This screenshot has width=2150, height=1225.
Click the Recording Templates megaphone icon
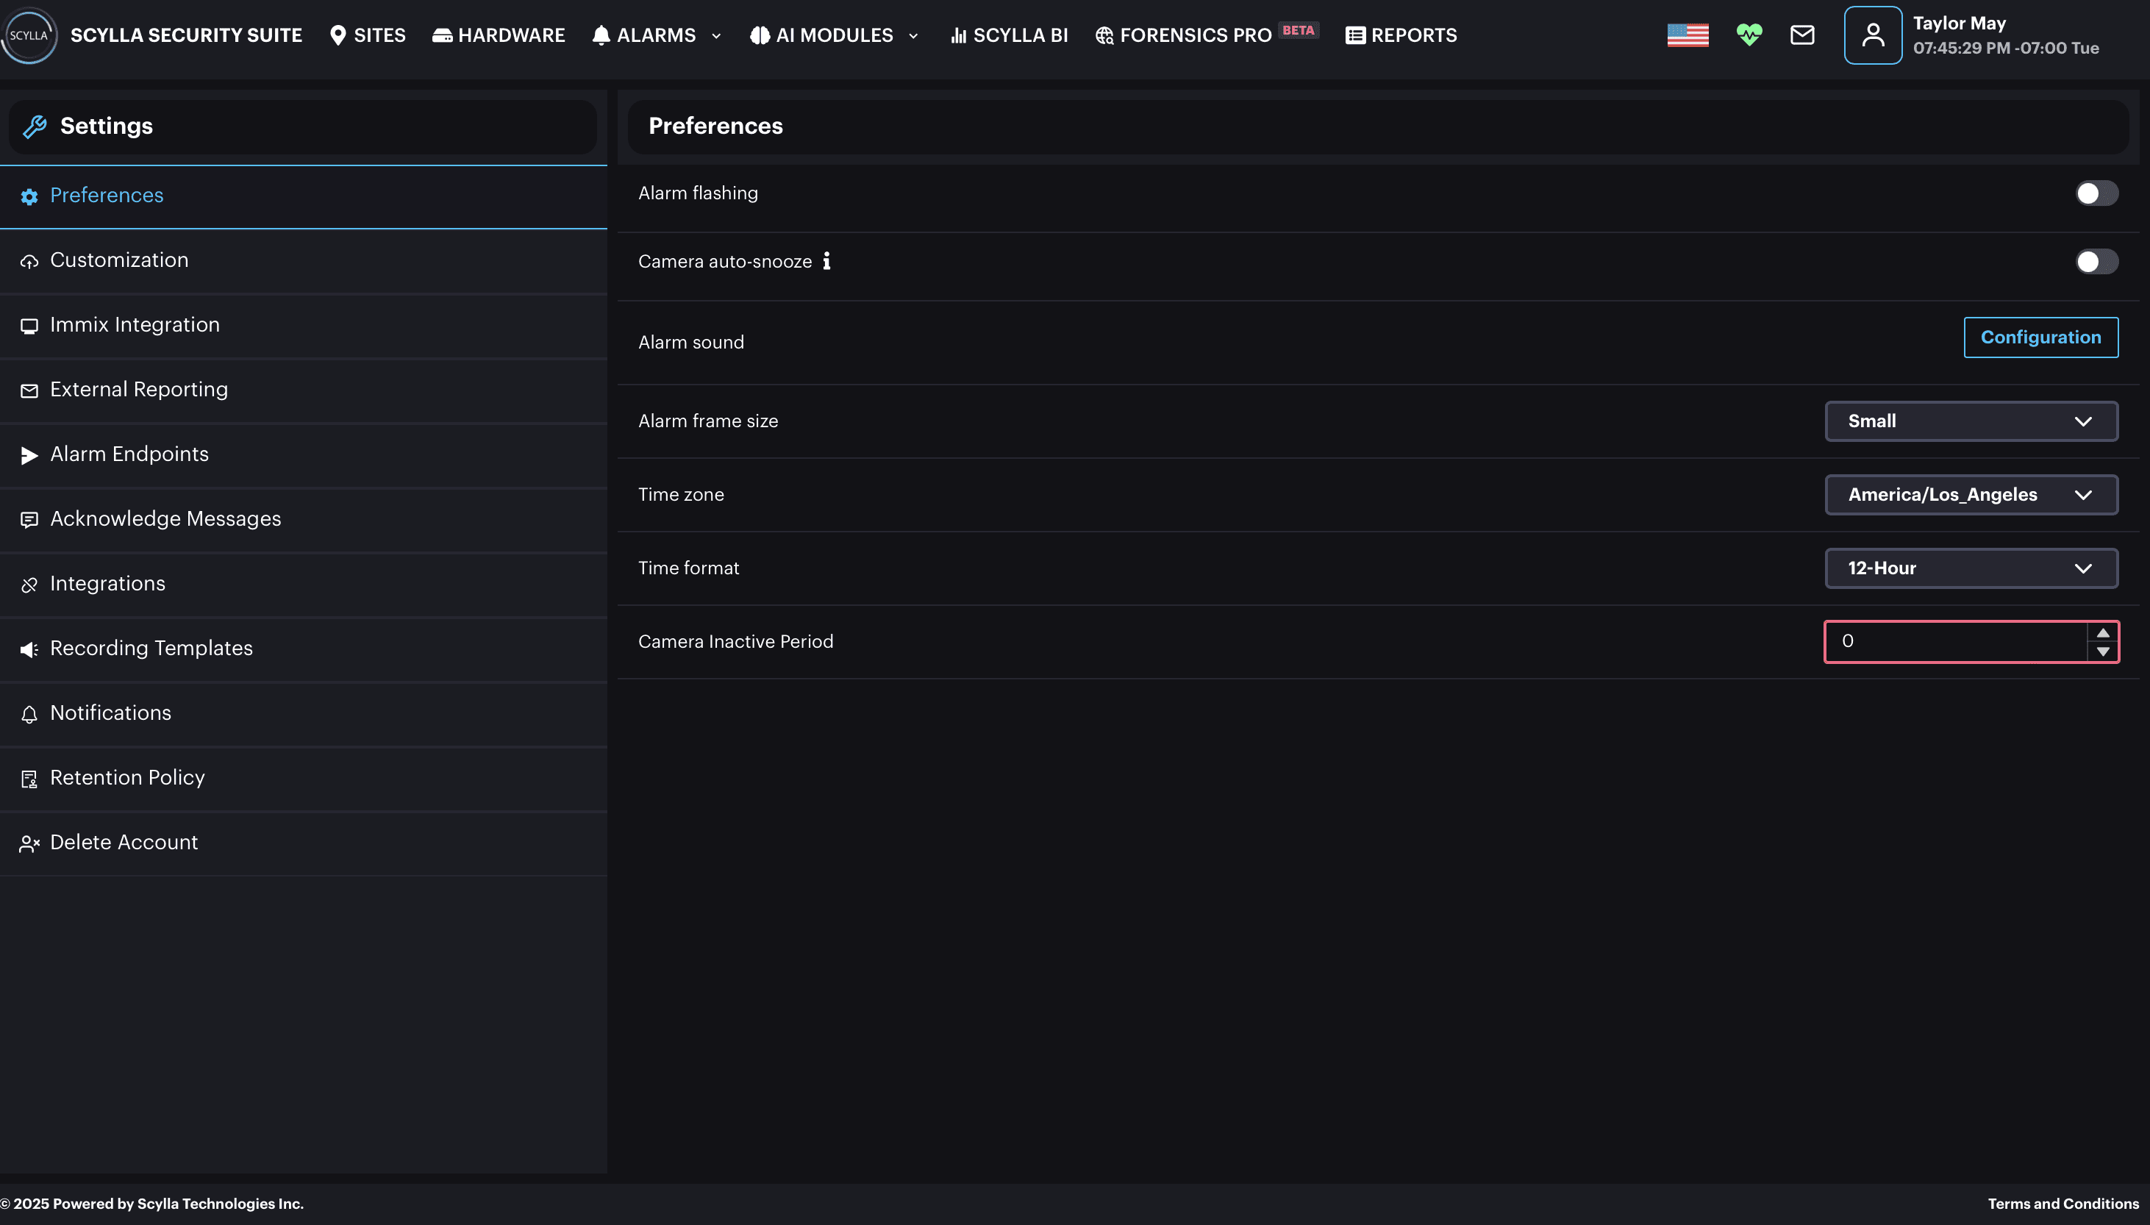29,649
